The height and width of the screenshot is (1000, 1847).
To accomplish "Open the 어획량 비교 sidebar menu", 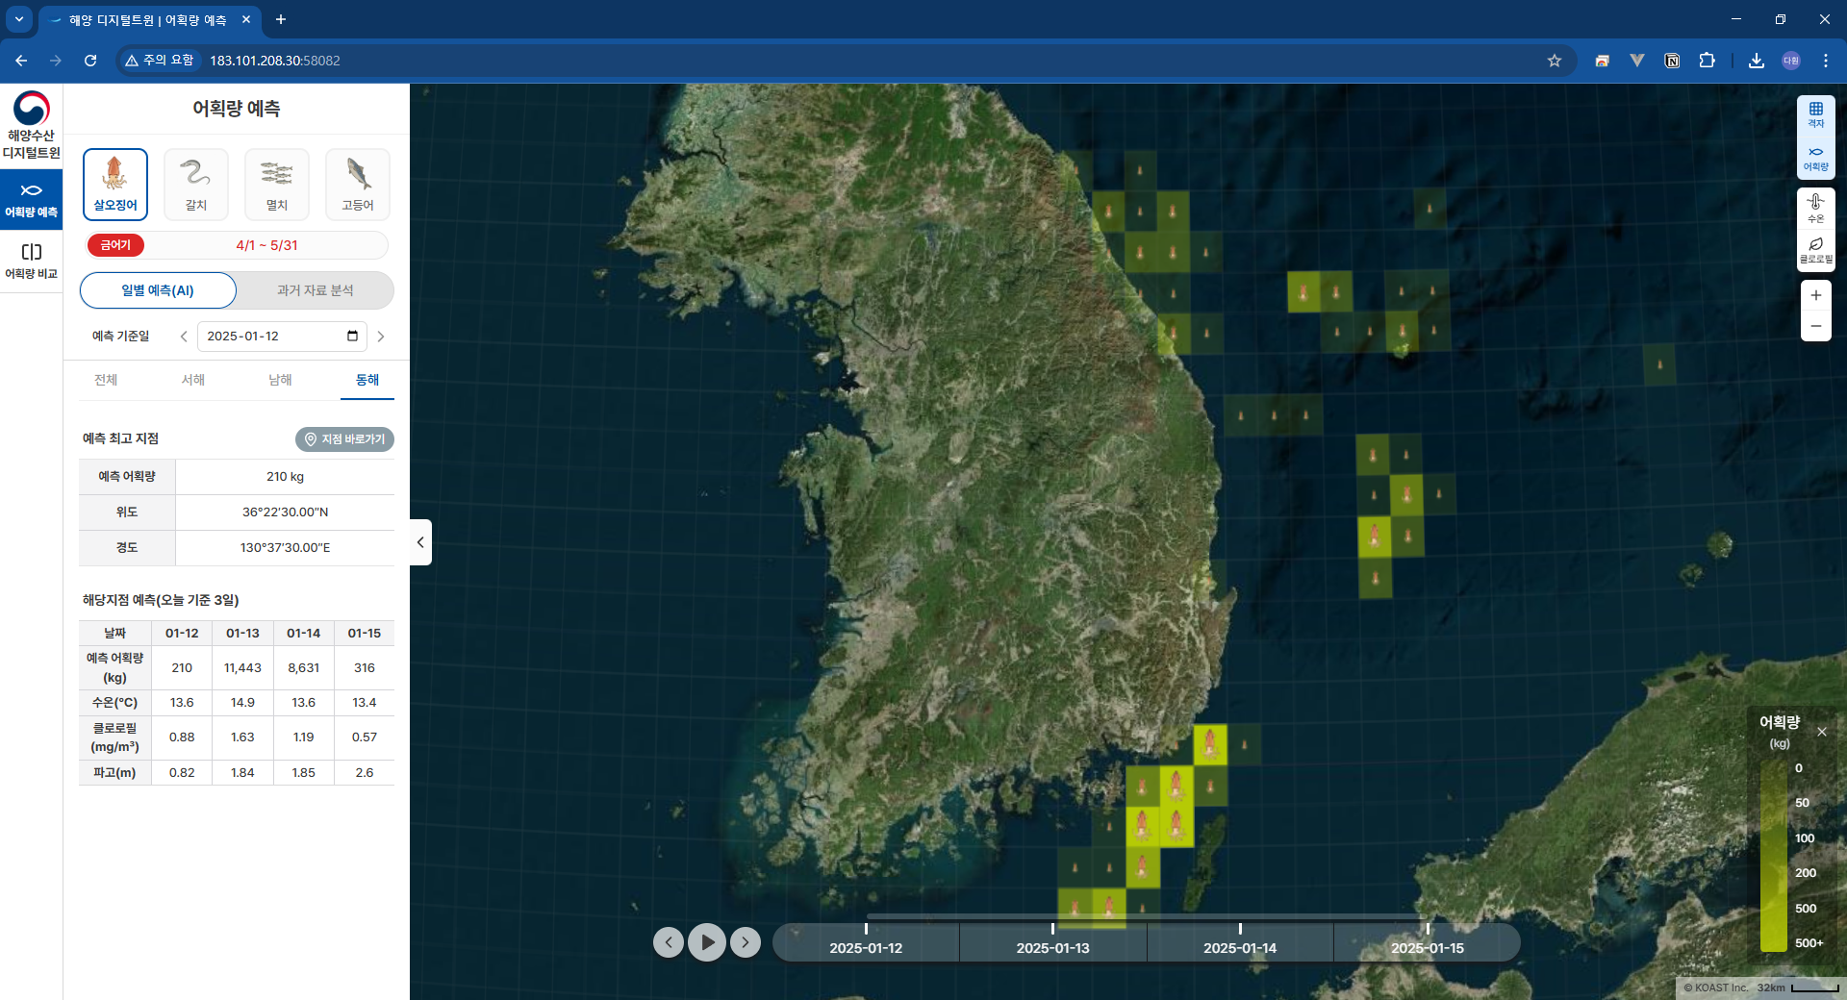I will (x=31, y=261).
